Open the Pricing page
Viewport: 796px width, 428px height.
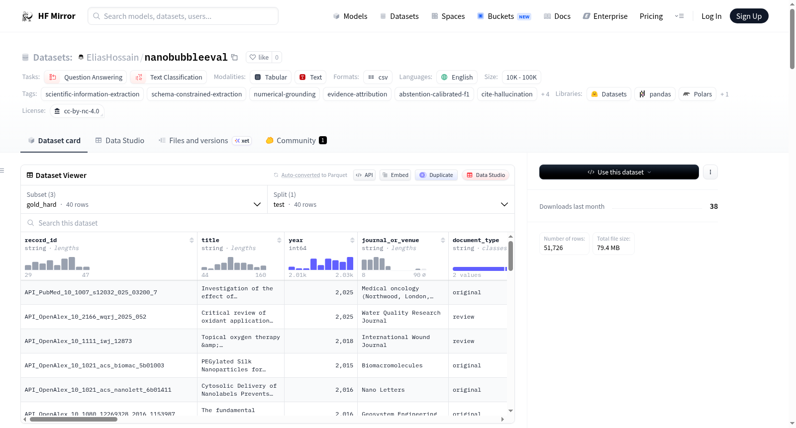point(651,16)
